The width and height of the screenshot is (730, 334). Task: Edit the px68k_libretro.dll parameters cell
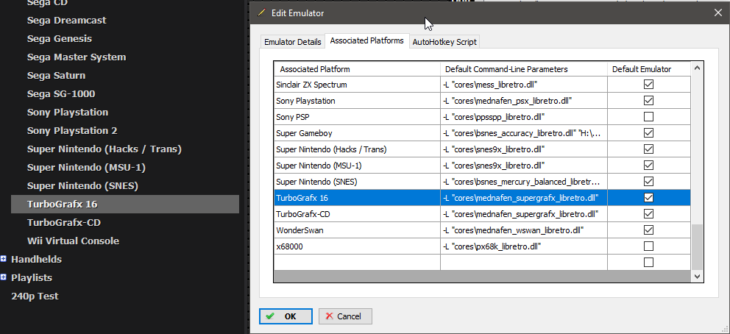click(524, 246)
